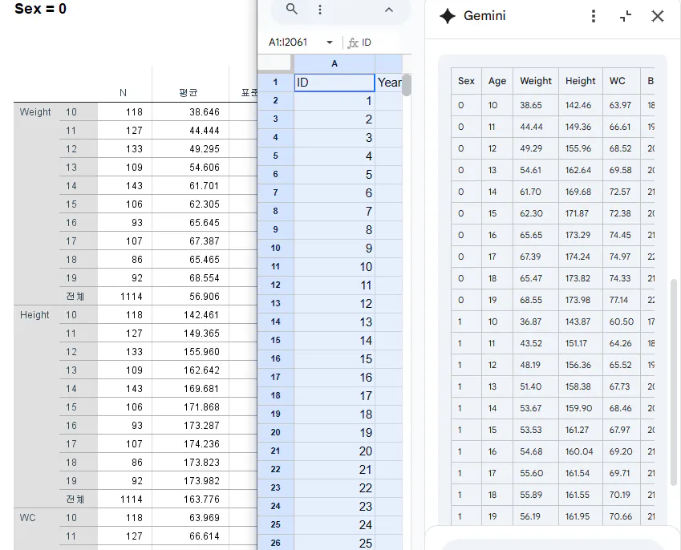The height and width of the screenshot is (550, 681).
Task: Click mean value 63.969 in WC rows
Action: (x=204, y=517)
